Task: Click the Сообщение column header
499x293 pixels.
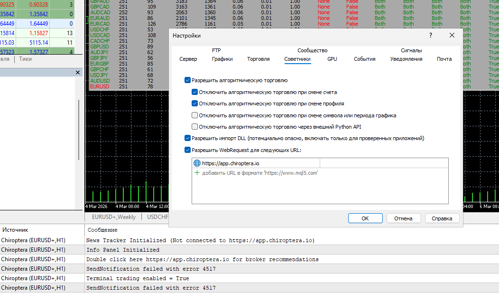Action: point(102,230)
